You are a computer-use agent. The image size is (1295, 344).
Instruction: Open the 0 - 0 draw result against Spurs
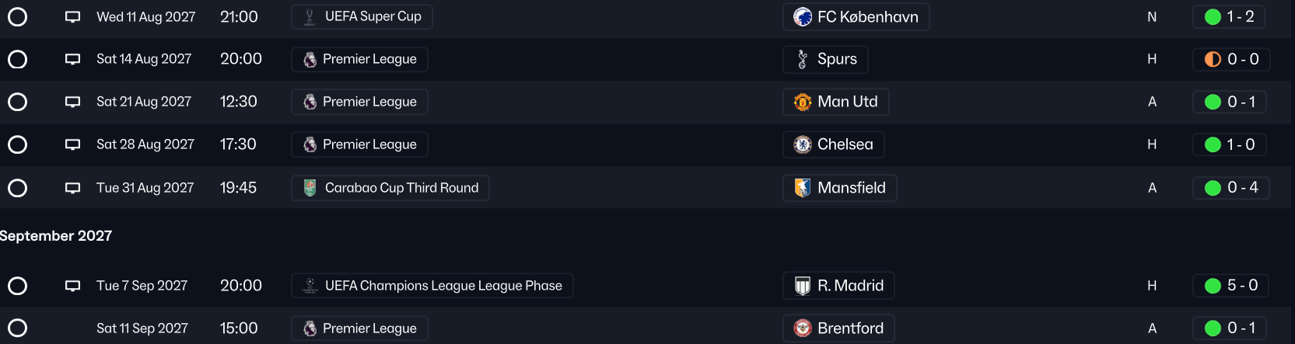coord(1231,59)
